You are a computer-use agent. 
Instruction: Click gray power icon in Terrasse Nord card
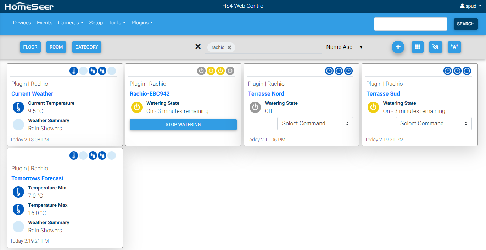point(255,107)
